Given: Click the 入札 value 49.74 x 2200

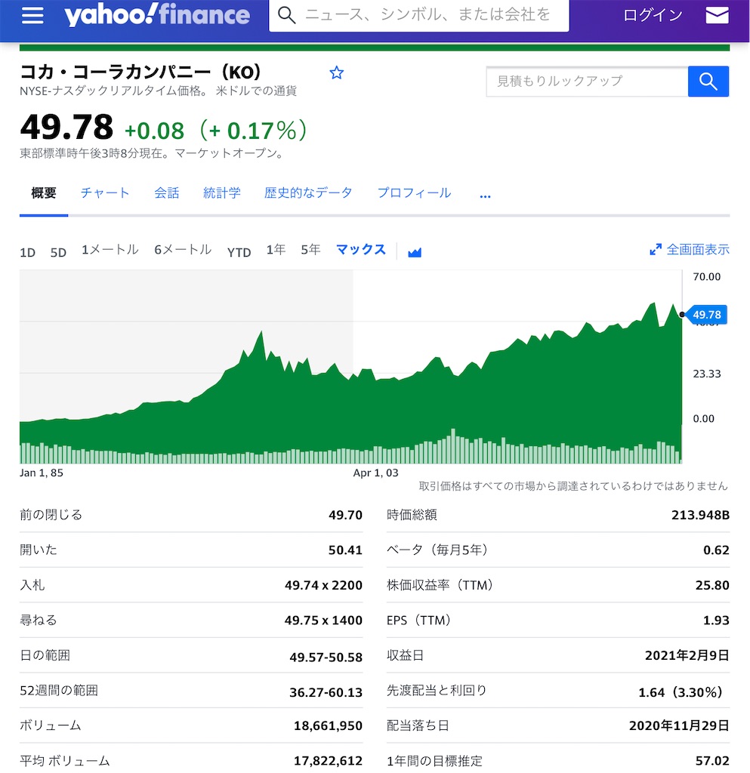Looking at the screenshot, I should [x=323, y=585].
